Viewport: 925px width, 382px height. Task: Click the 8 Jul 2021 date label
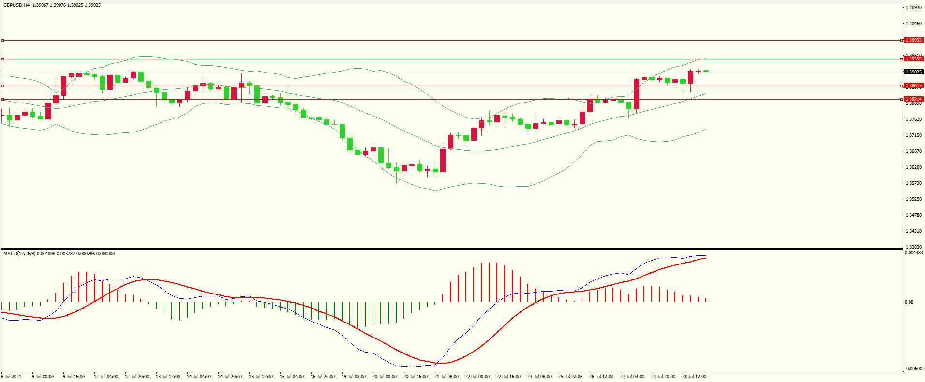click(12, 377)
